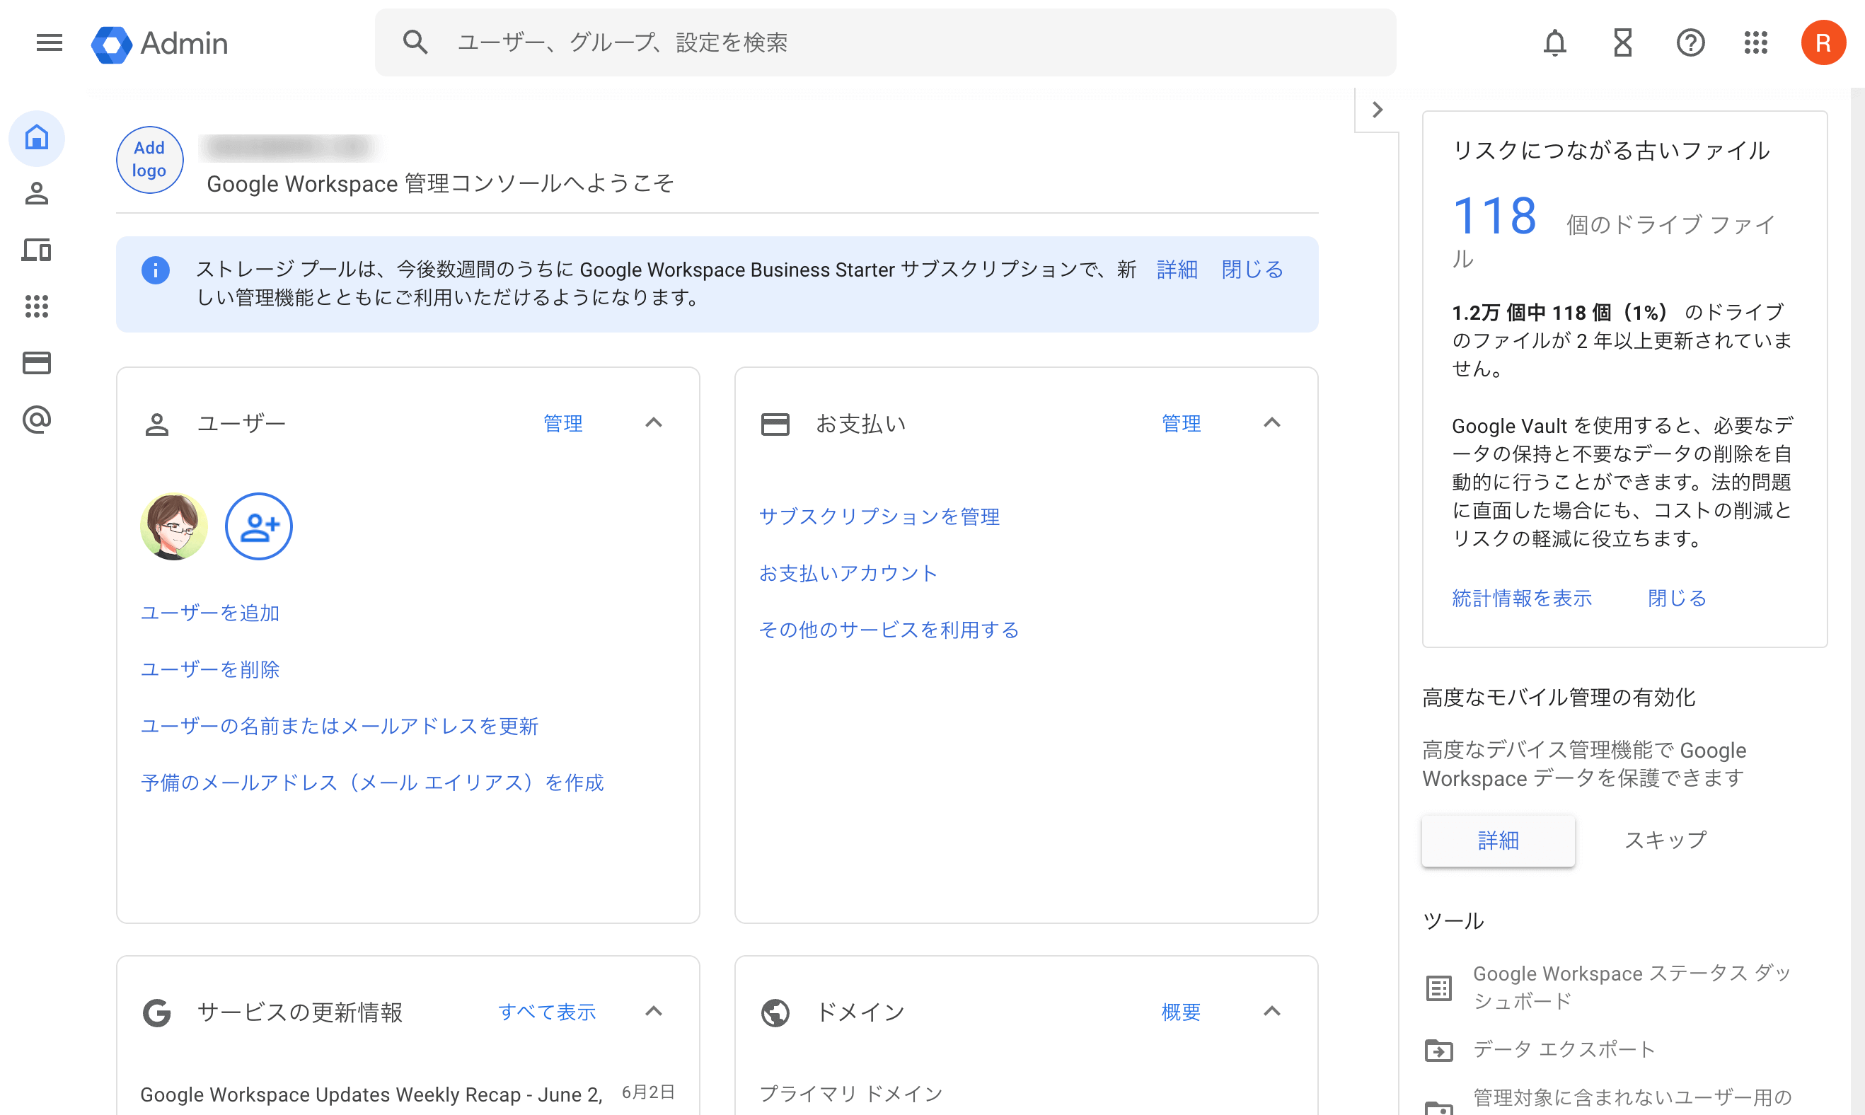Click the card icon in お支払い header
Image resolution: width=1865 pixels, height=1115 pixels.
[775, 424]
